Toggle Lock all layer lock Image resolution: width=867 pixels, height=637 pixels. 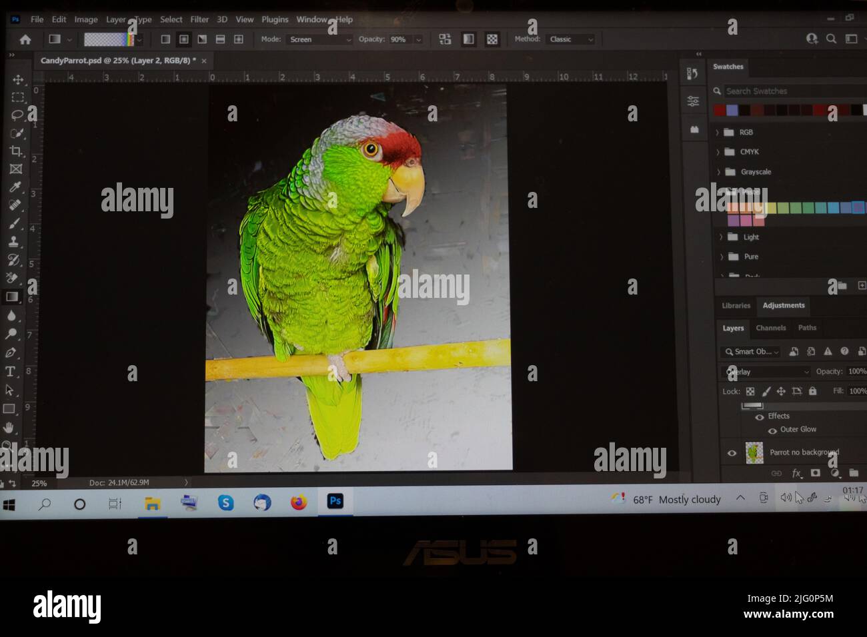812,391
